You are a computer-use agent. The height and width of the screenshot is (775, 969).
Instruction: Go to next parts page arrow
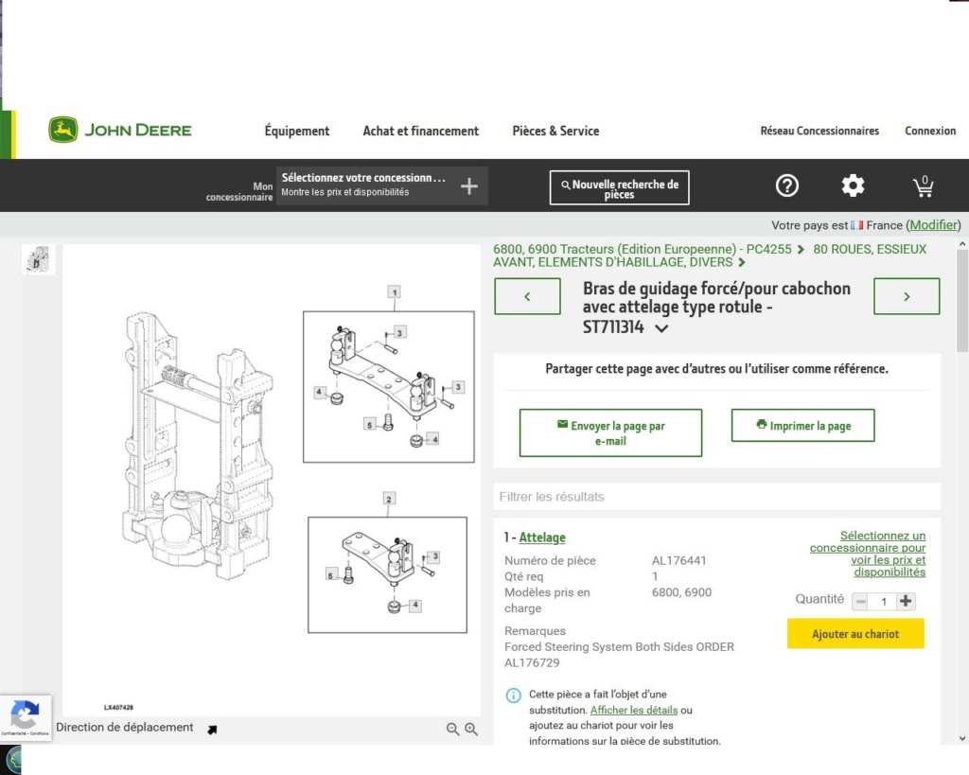tap(907, 296)
